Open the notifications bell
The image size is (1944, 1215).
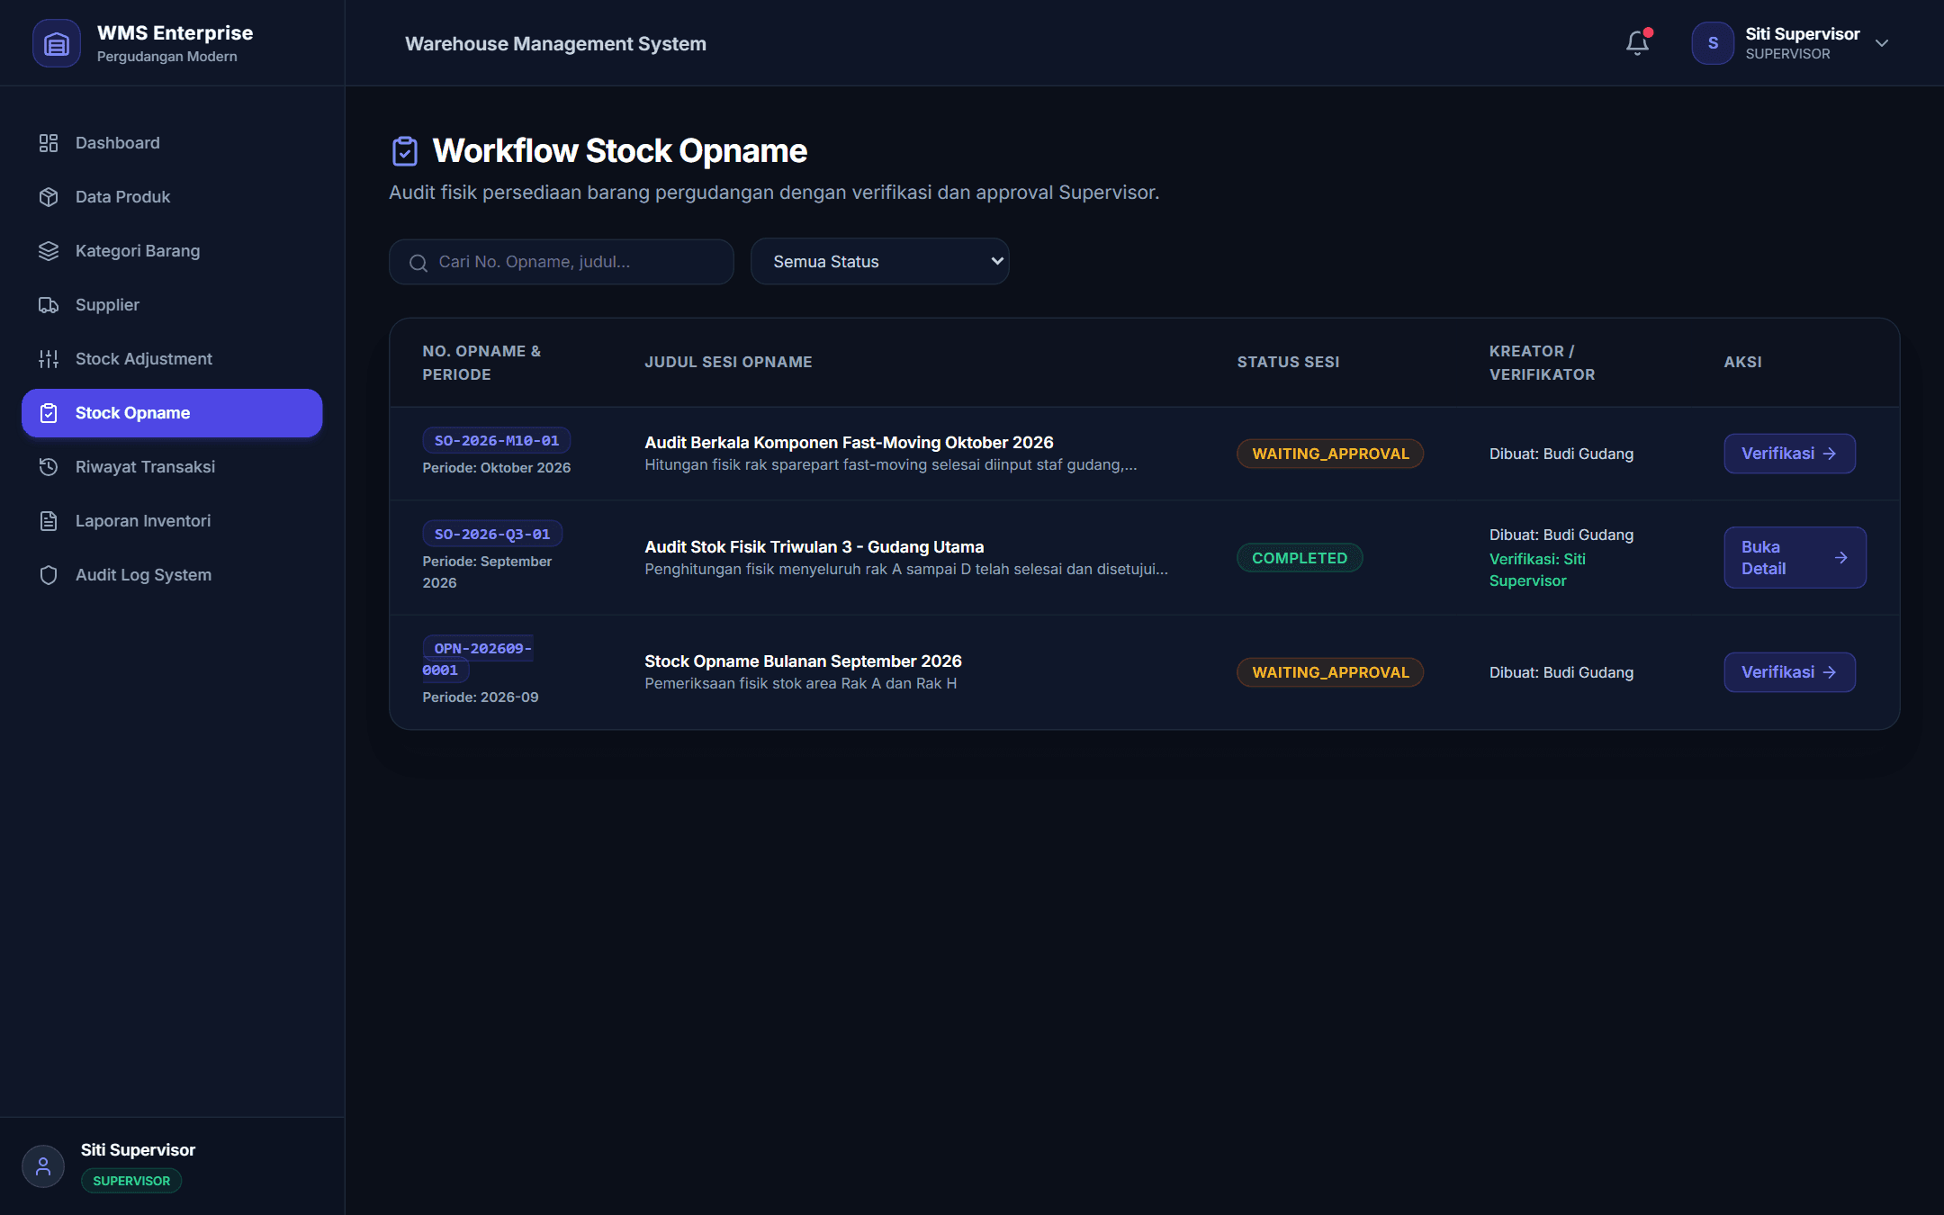[x=1637, y=43]
